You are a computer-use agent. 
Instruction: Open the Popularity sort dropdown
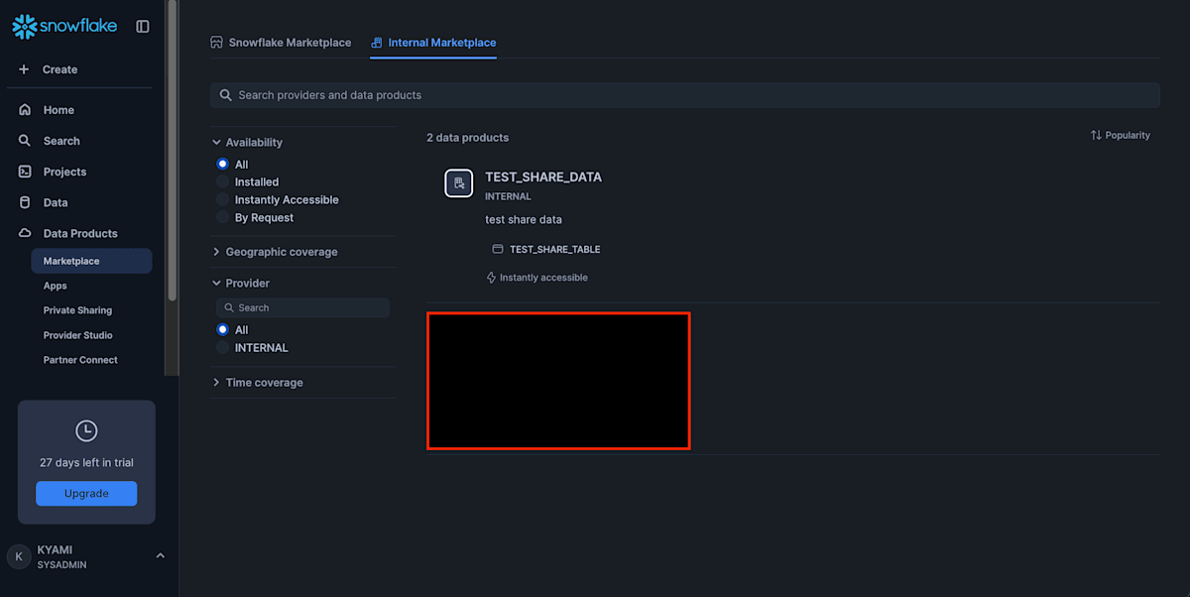tap(1121, 135)
